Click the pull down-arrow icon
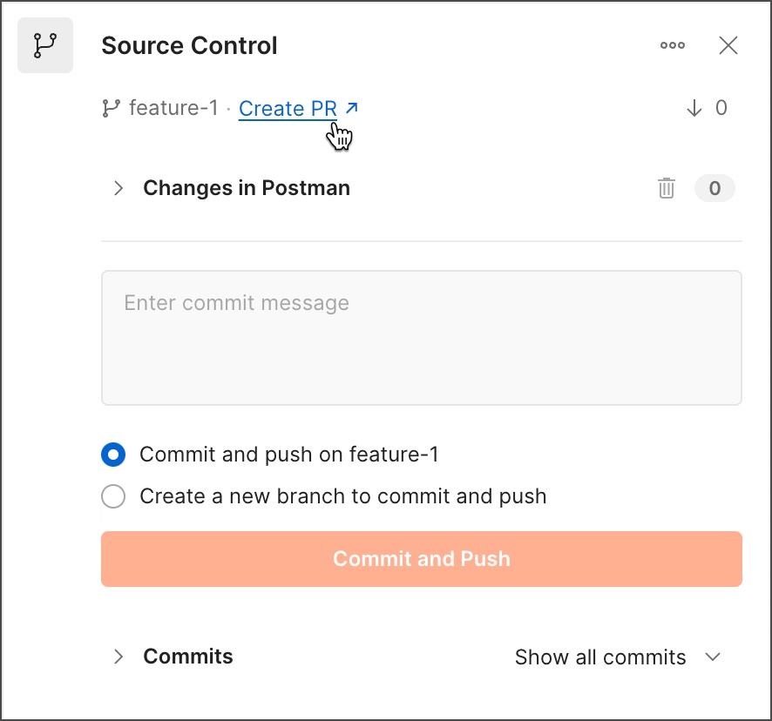 [x=694, y=108]
